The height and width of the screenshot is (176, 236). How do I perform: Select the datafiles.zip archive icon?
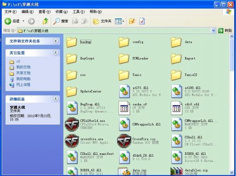tap(176, 172)
